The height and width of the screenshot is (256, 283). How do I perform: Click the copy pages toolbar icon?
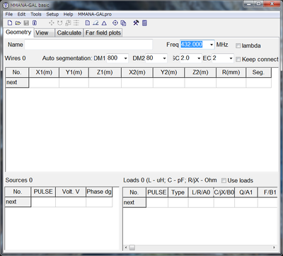(123, 23)
